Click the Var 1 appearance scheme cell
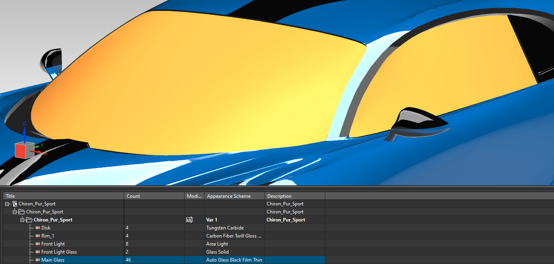This screenshot has height=264, width=554. 235,220
